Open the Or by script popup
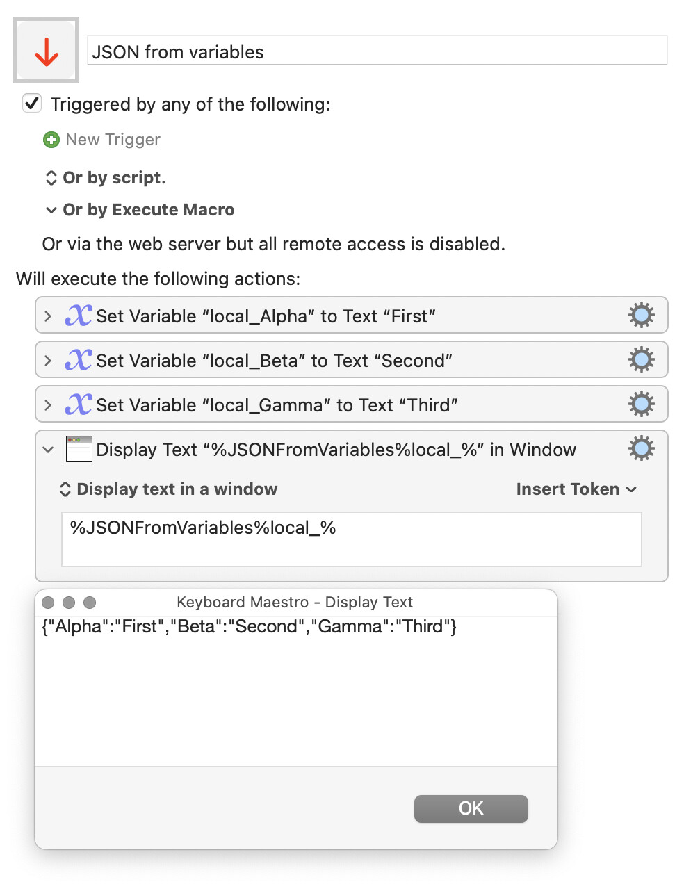684x891 pixels. [x=106, y=178]
